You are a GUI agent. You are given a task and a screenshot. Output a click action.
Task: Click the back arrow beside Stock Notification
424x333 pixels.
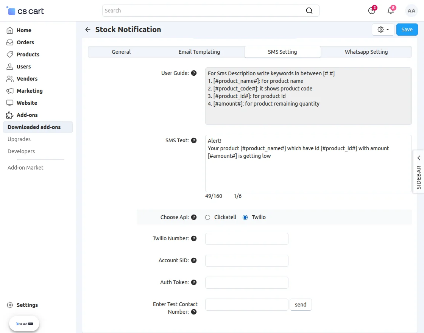[x=88, y=30]
